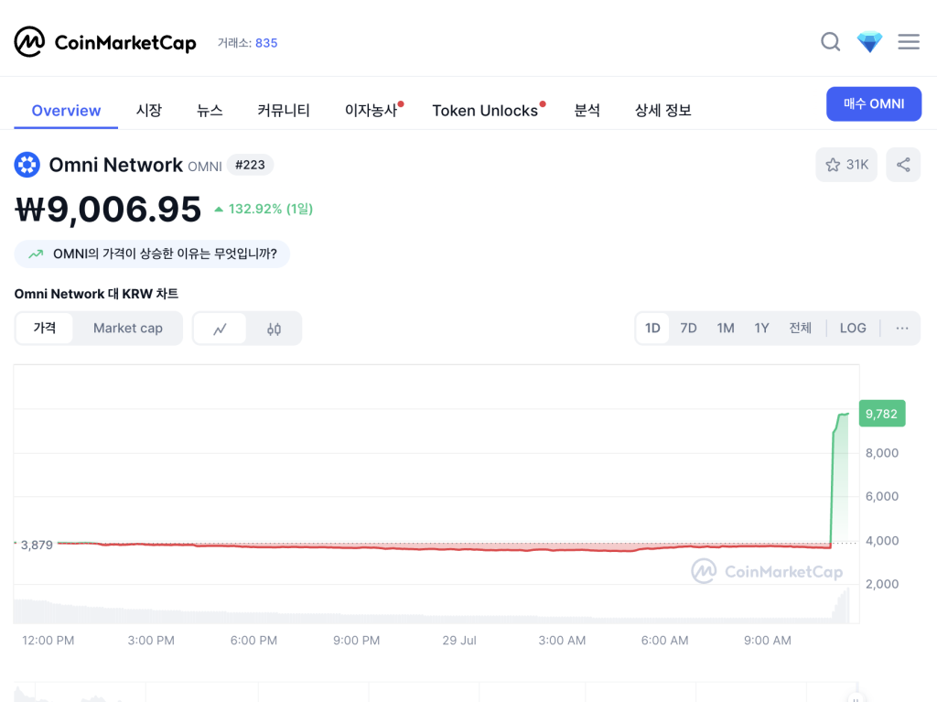Ask why OMNI price rose
The width and height of the screenshot is (937, 702).
point(152,254)
